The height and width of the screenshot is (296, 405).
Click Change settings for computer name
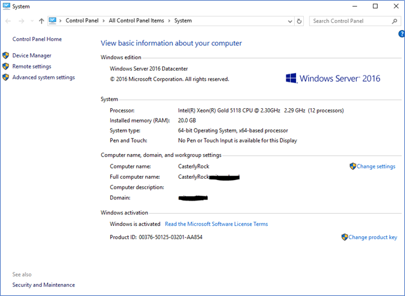pyautogui.click(x=376, y=167)
